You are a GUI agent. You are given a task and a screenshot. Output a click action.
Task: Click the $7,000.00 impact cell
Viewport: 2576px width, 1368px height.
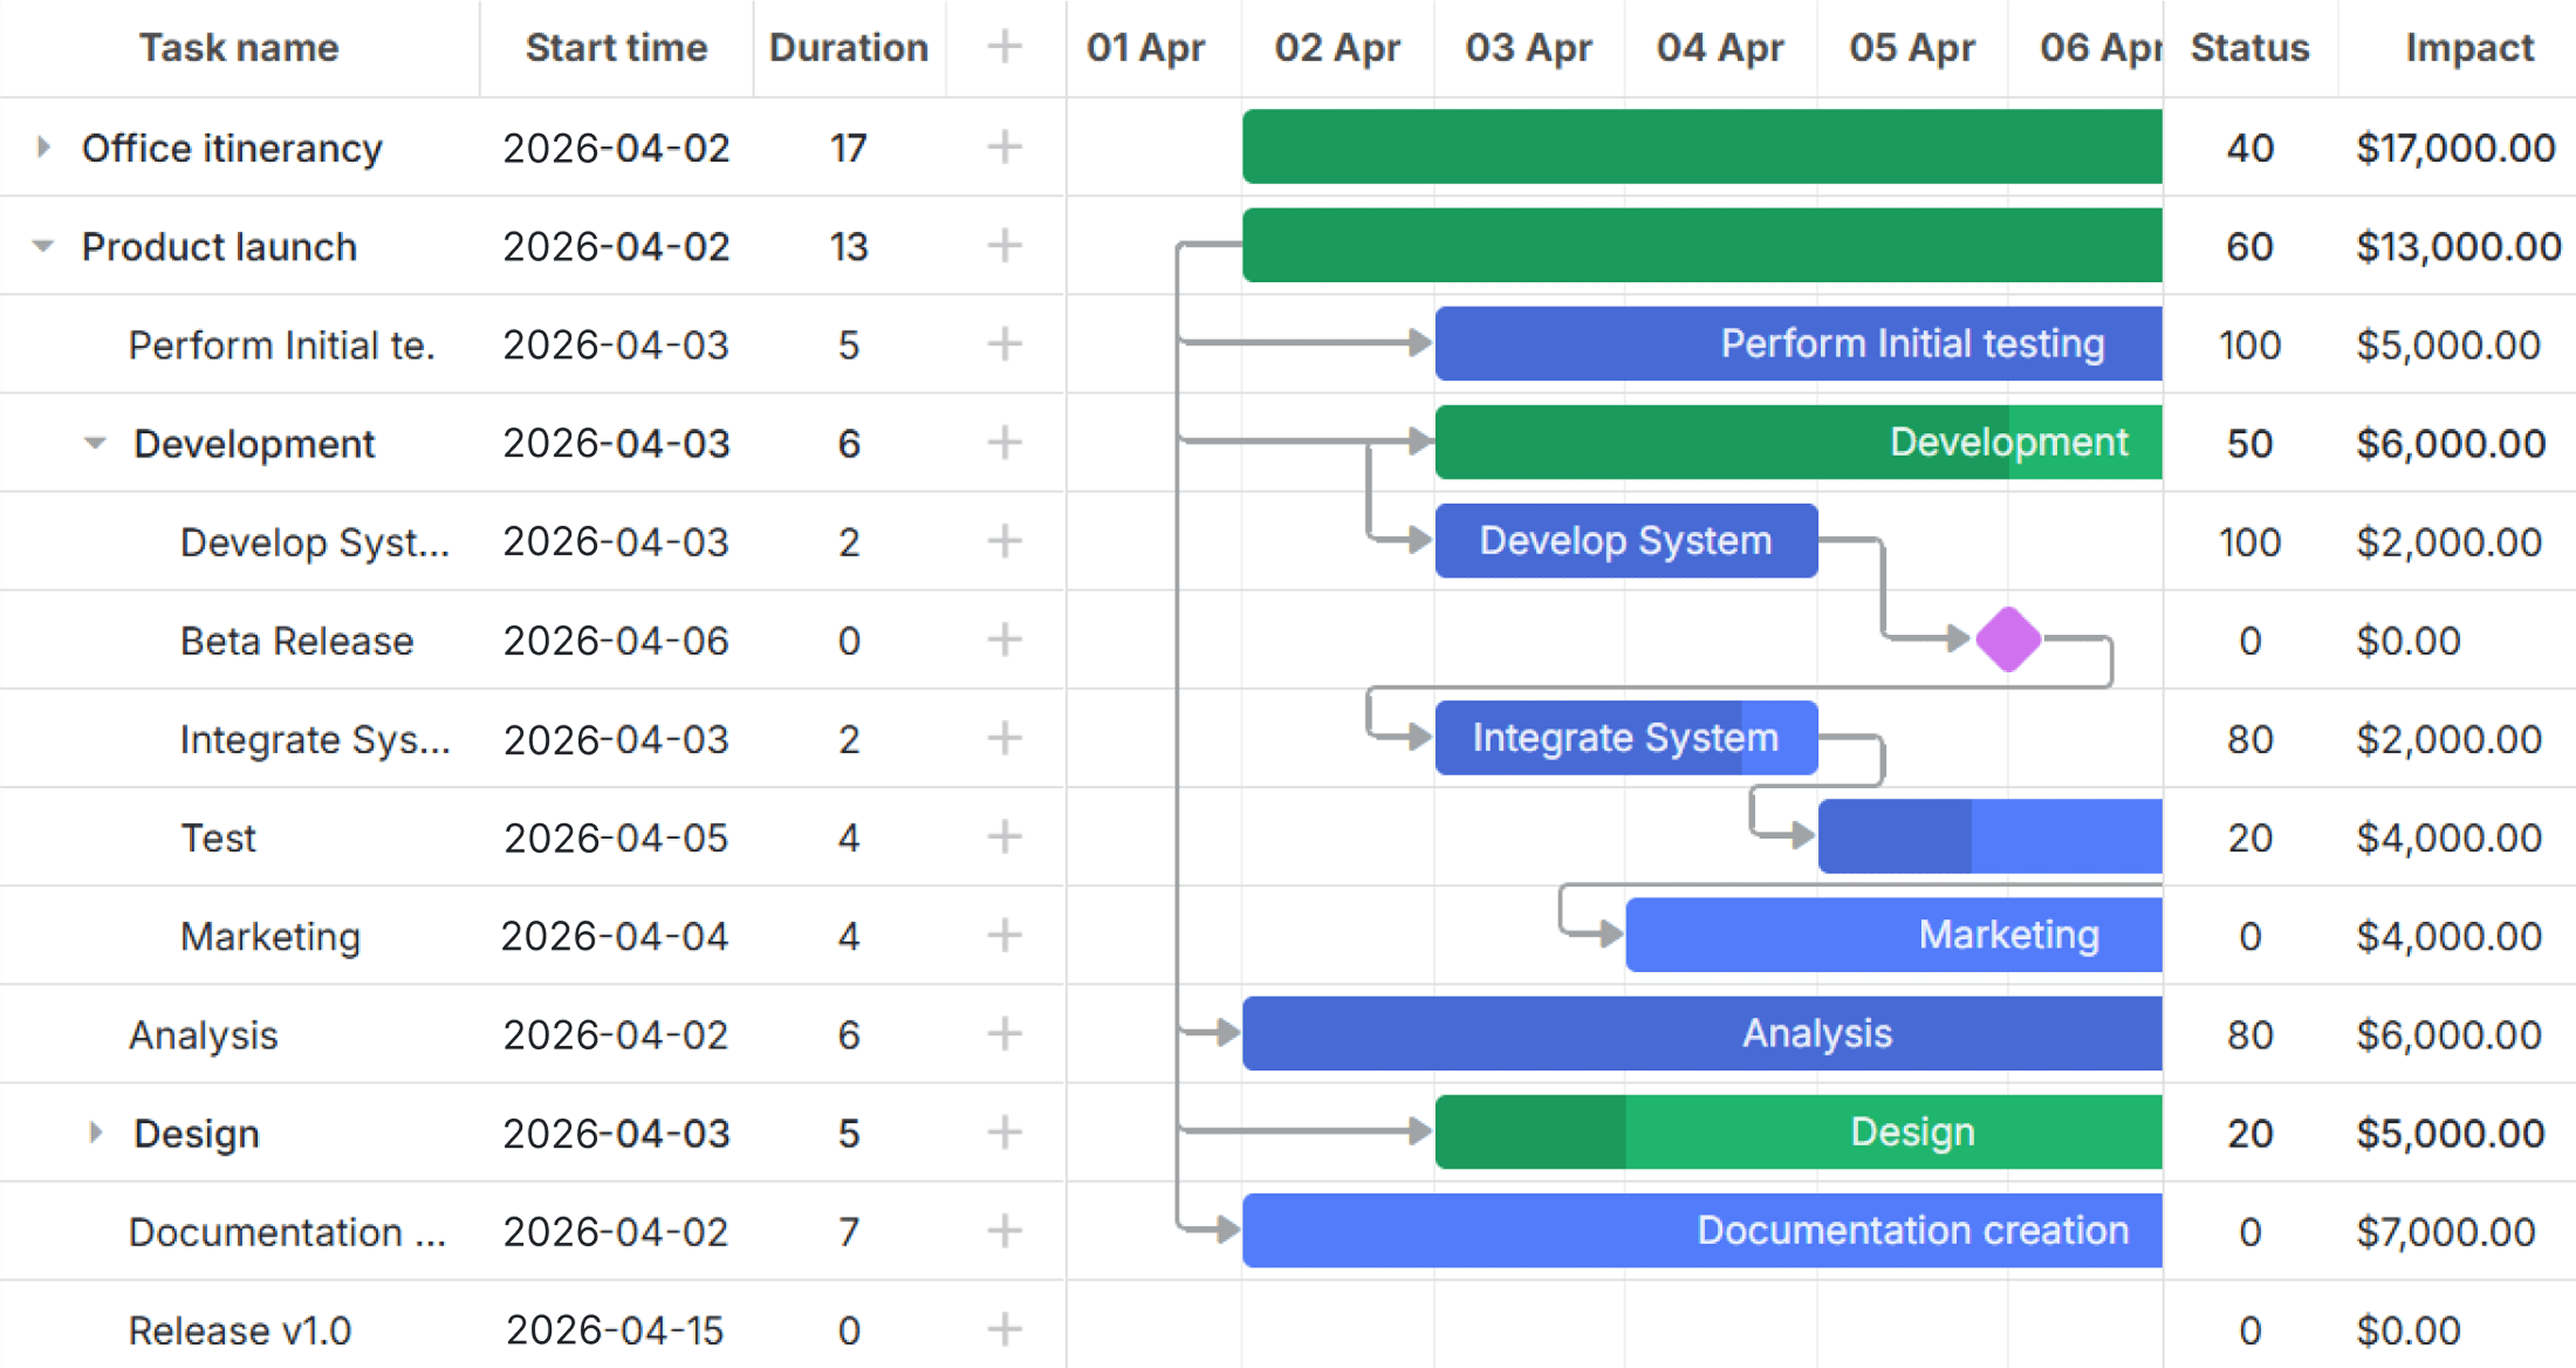click(x=2446, y=1232)
